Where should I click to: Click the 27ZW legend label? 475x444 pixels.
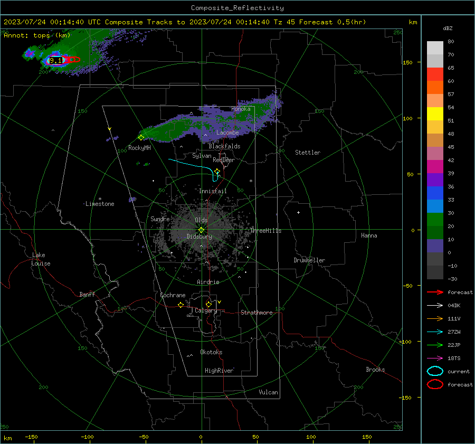tap(454, 332)
